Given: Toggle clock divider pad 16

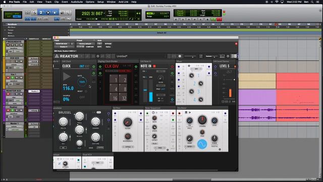Looking at the screenshot, I should (x=114, y=97).
